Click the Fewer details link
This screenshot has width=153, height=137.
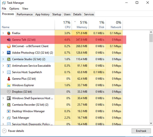click(16, 131)
